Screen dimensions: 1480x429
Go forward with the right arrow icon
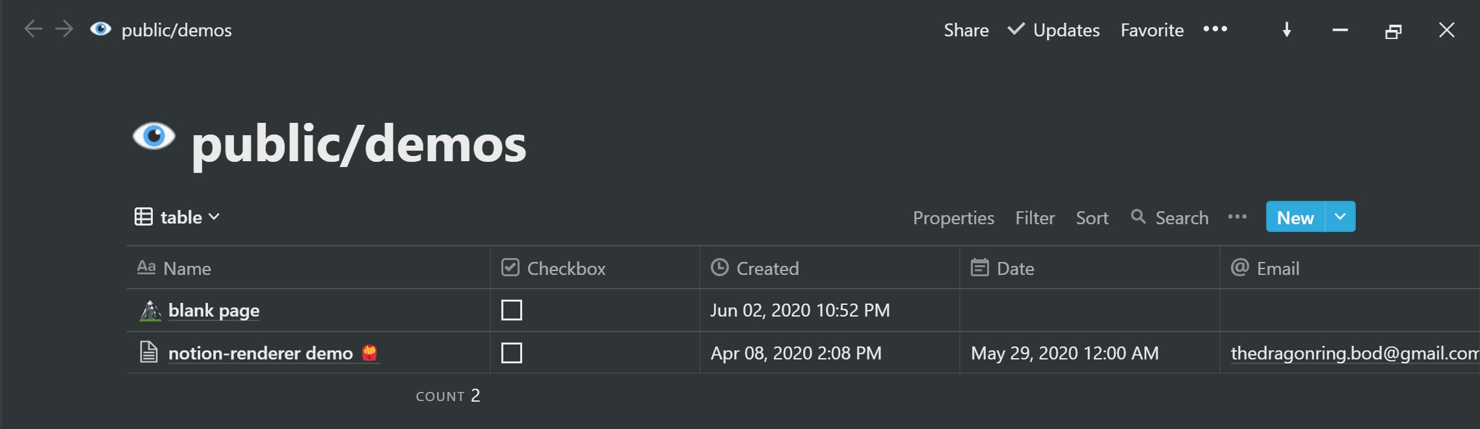(64, 29)
